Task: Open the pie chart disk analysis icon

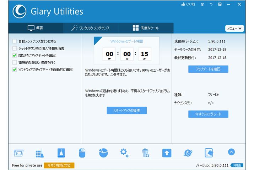Action: point(103,153)
